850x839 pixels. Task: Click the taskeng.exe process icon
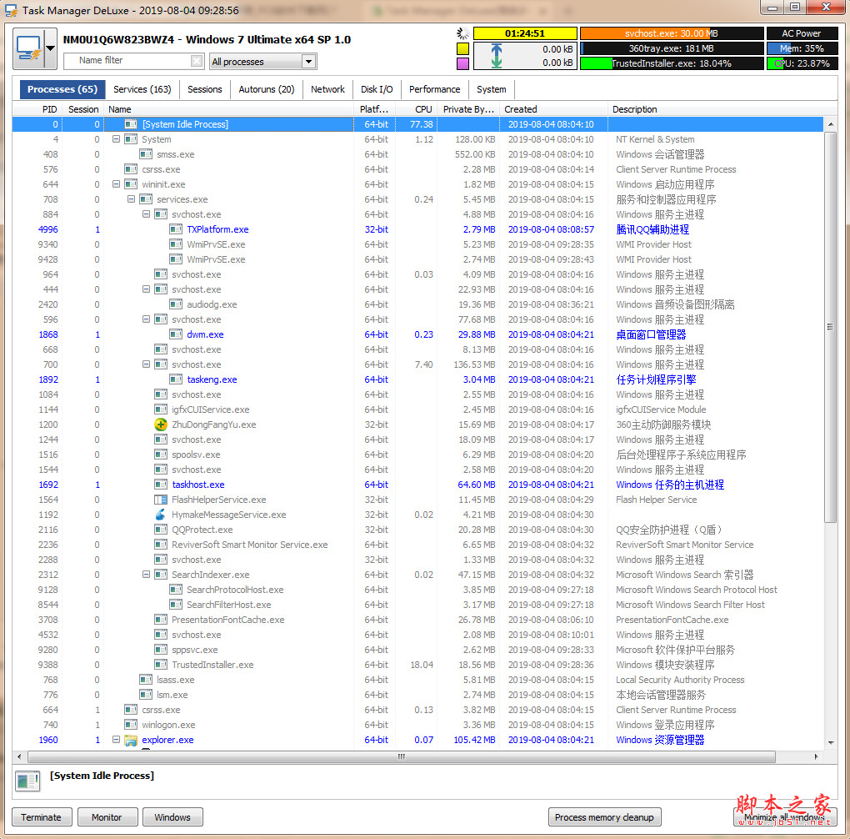(176, 379)
